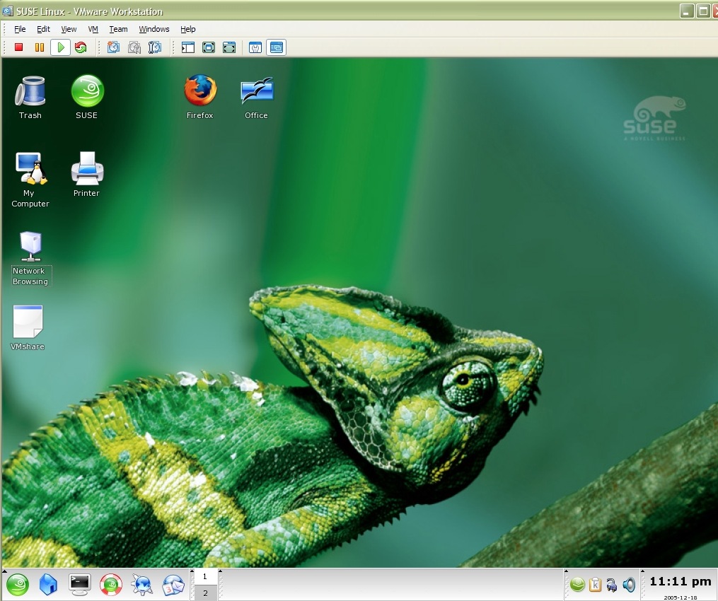The height and width of the screenshot is (601, 718).
Task: Click the speaker volume tray icon
Action: point(629,585)
